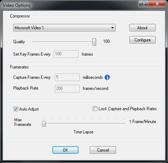This screenshot has width=168, height=163.
Task: Cancel the Video Options dialog
Action: (103, 150)
